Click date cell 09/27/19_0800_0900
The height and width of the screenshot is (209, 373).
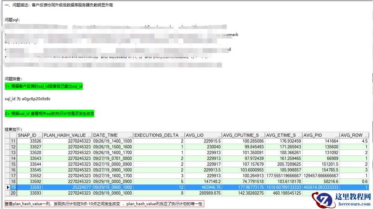[112, 164]
